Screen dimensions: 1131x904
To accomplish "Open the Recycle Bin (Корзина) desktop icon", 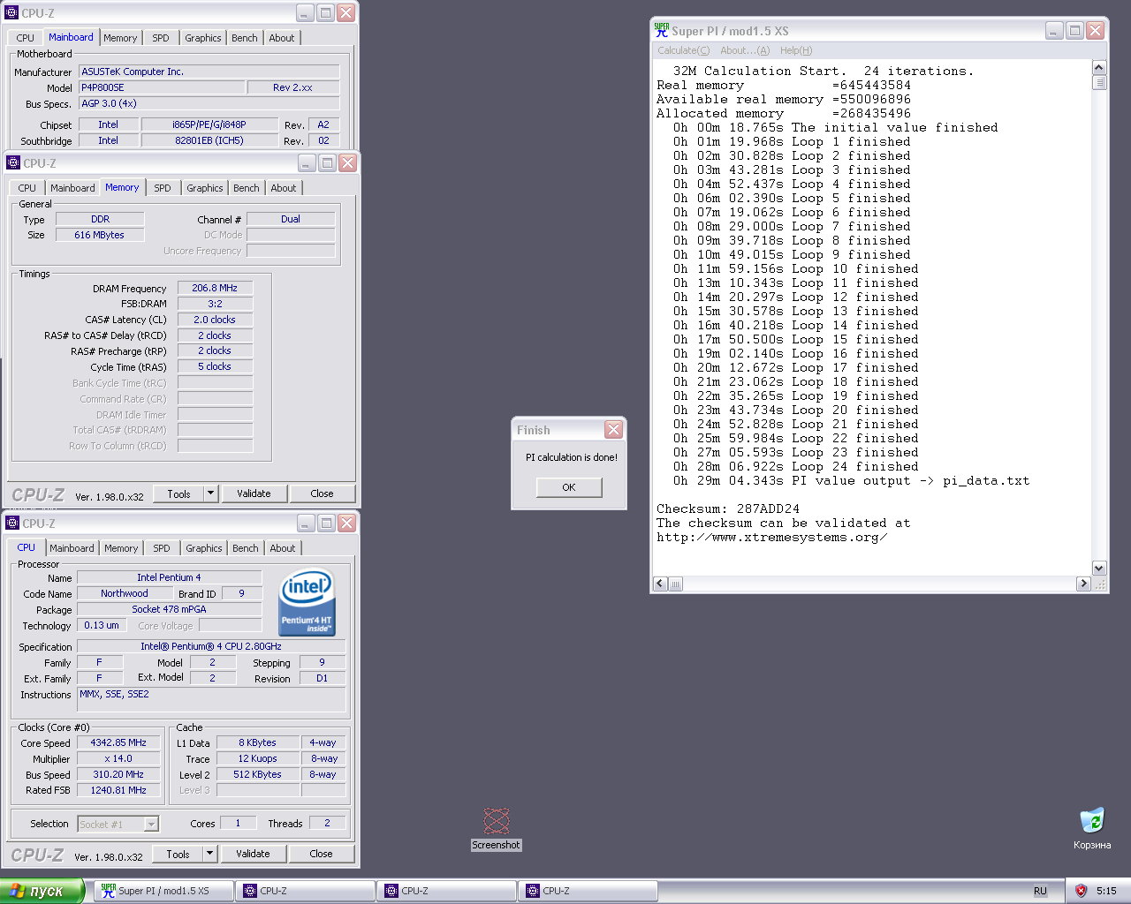I will [x=1092, y=829].
